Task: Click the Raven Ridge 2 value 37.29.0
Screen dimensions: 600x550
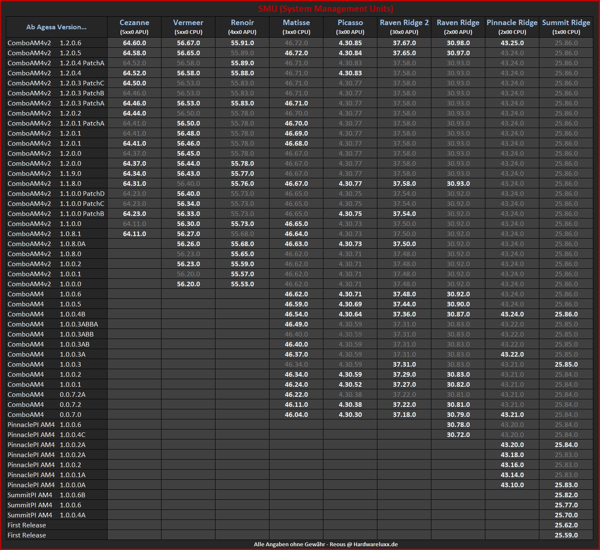Action: (x=404, y=374)
